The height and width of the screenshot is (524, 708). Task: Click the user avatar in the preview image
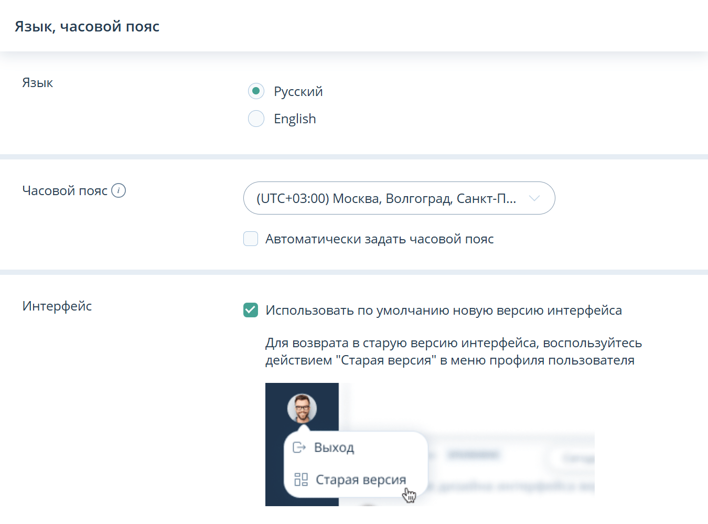click(x=302, y=408)
